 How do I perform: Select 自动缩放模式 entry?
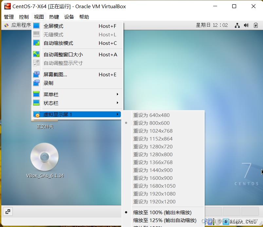coord(77,43)
